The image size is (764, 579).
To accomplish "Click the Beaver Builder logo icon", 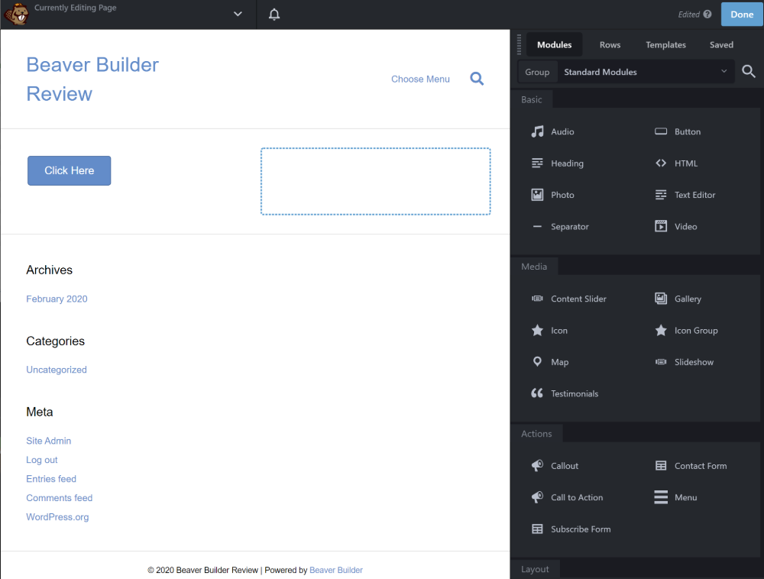I will pyautogui.click(x=16, y=14).
